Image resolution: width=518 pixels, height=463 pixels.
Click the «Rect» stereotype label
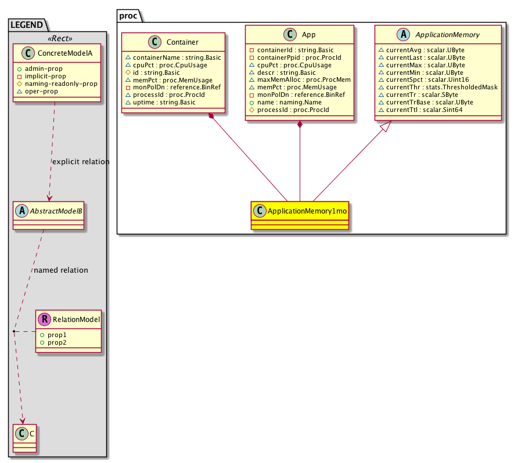(57, 39)
